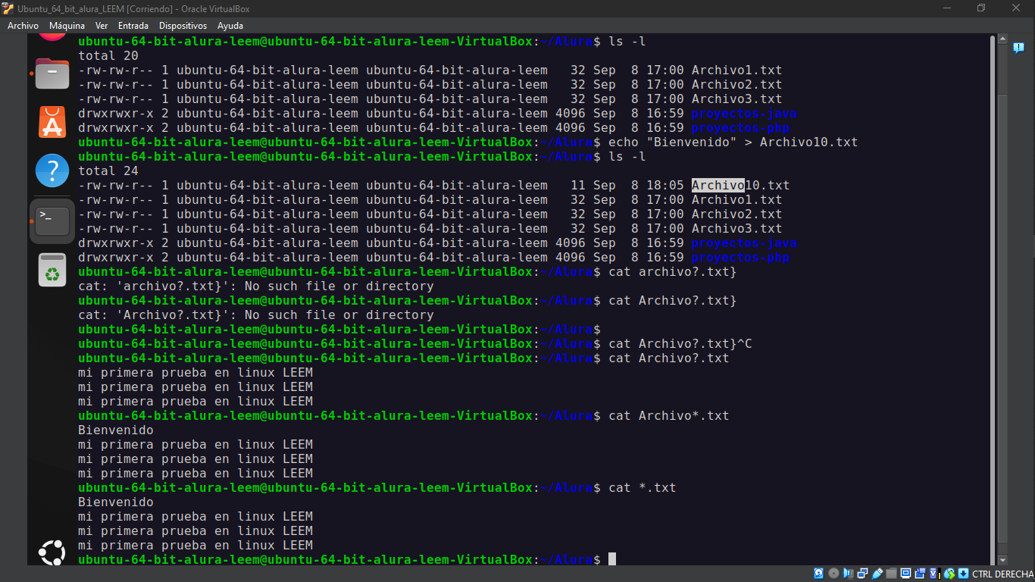Viewport: 1035px width, 582px height.
Task: Toggle the mouse integration status icon
Action: coord(949,574)
